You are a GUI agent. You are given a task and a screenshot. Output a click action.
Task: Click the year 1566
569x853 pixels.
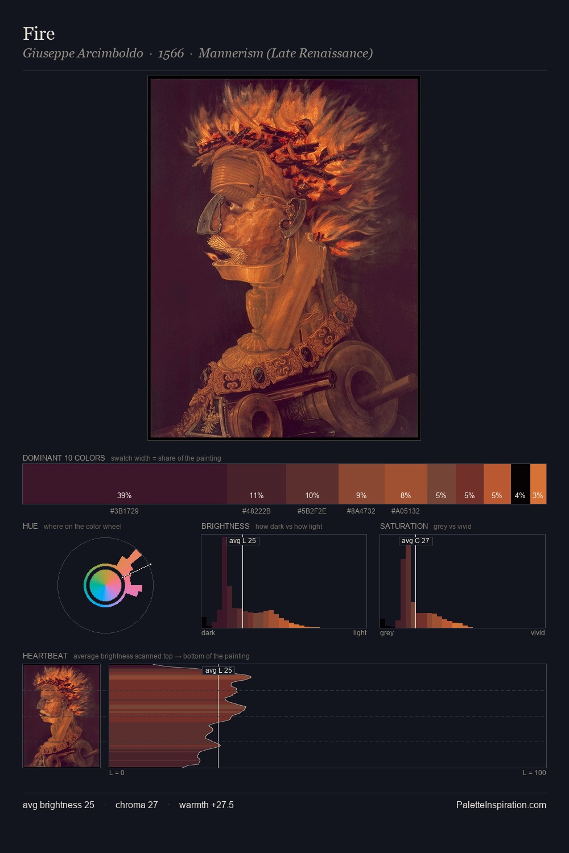(171, 53)
